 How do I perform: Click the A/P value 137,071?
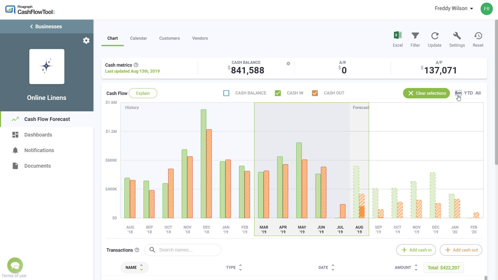pyautogui.click(x=440, y=70)
